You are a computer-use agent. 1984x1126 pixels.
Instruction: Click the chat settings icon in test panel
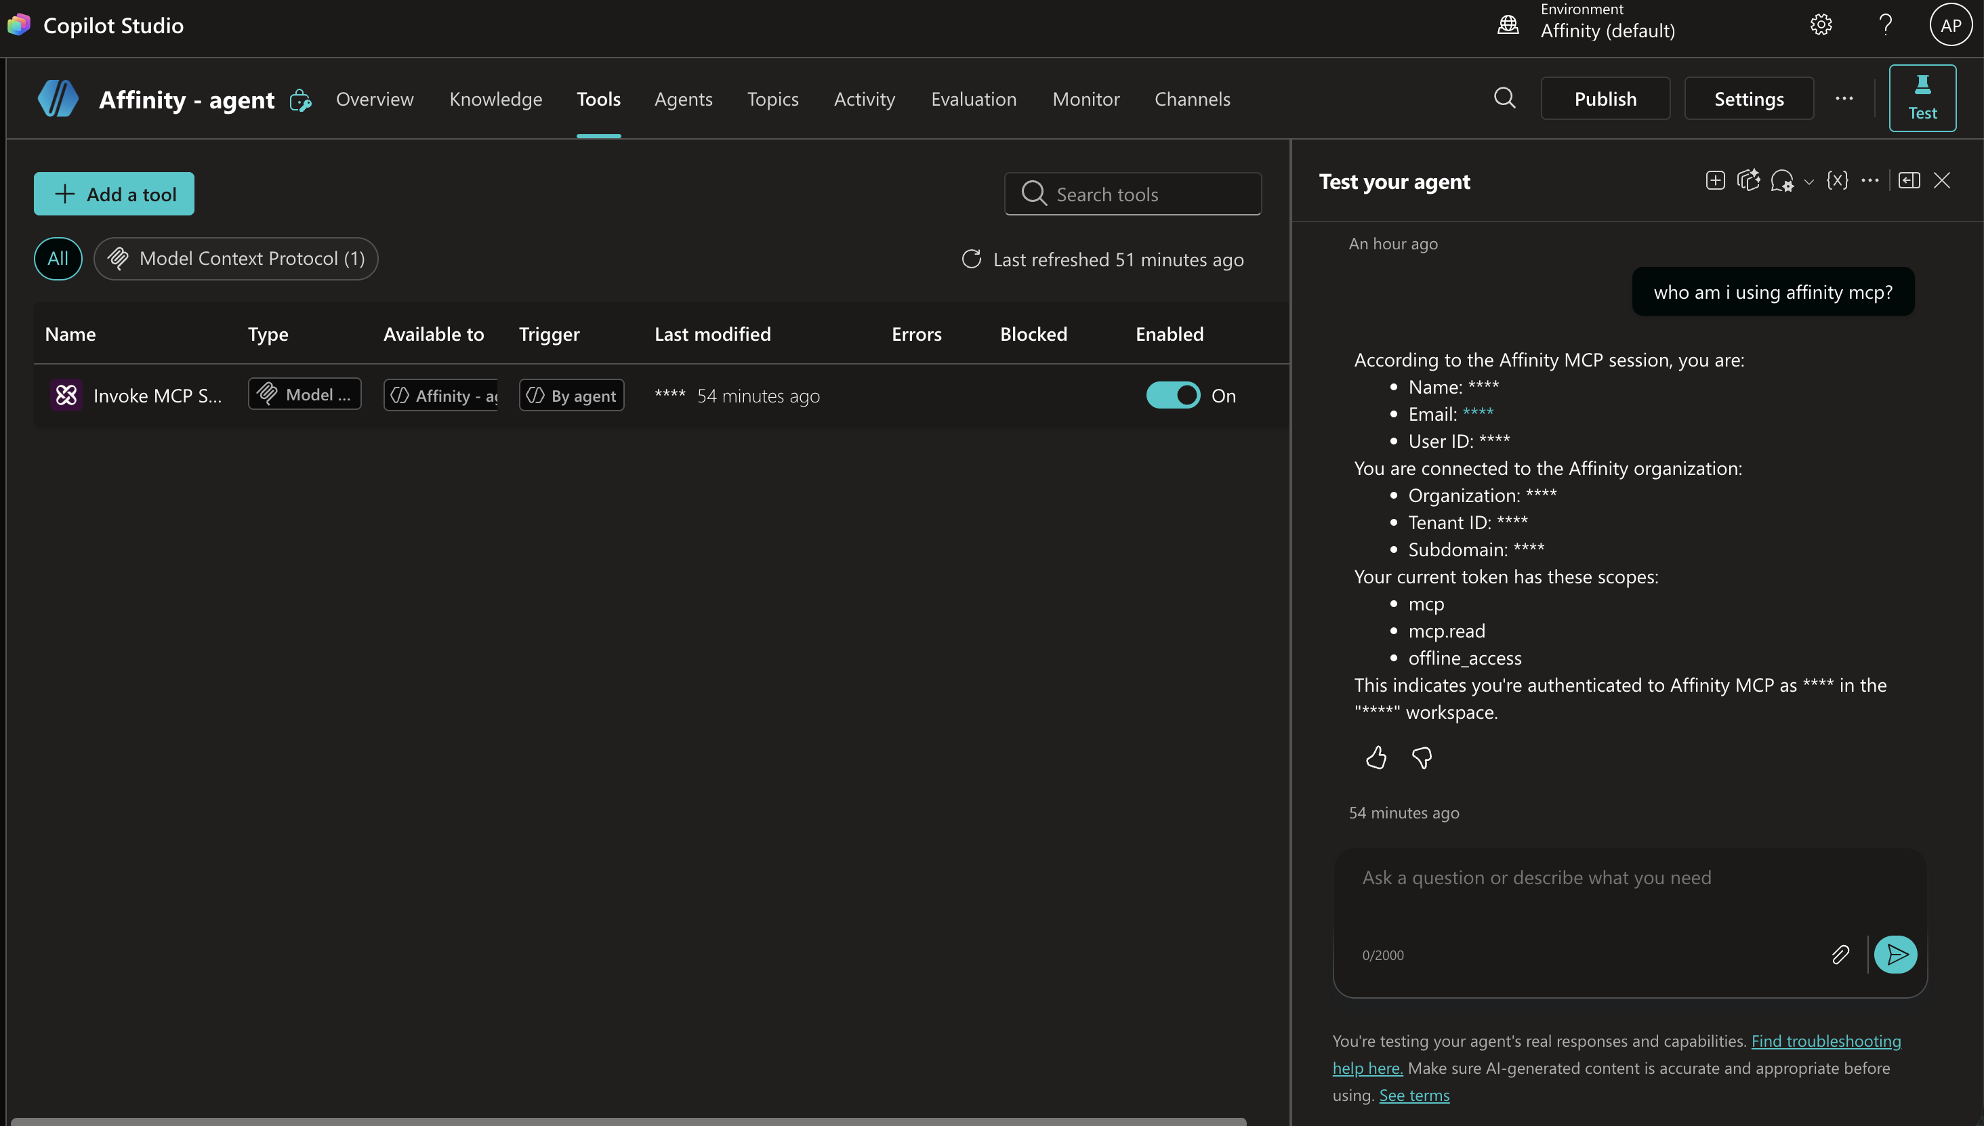click(x=1781, y=181)
